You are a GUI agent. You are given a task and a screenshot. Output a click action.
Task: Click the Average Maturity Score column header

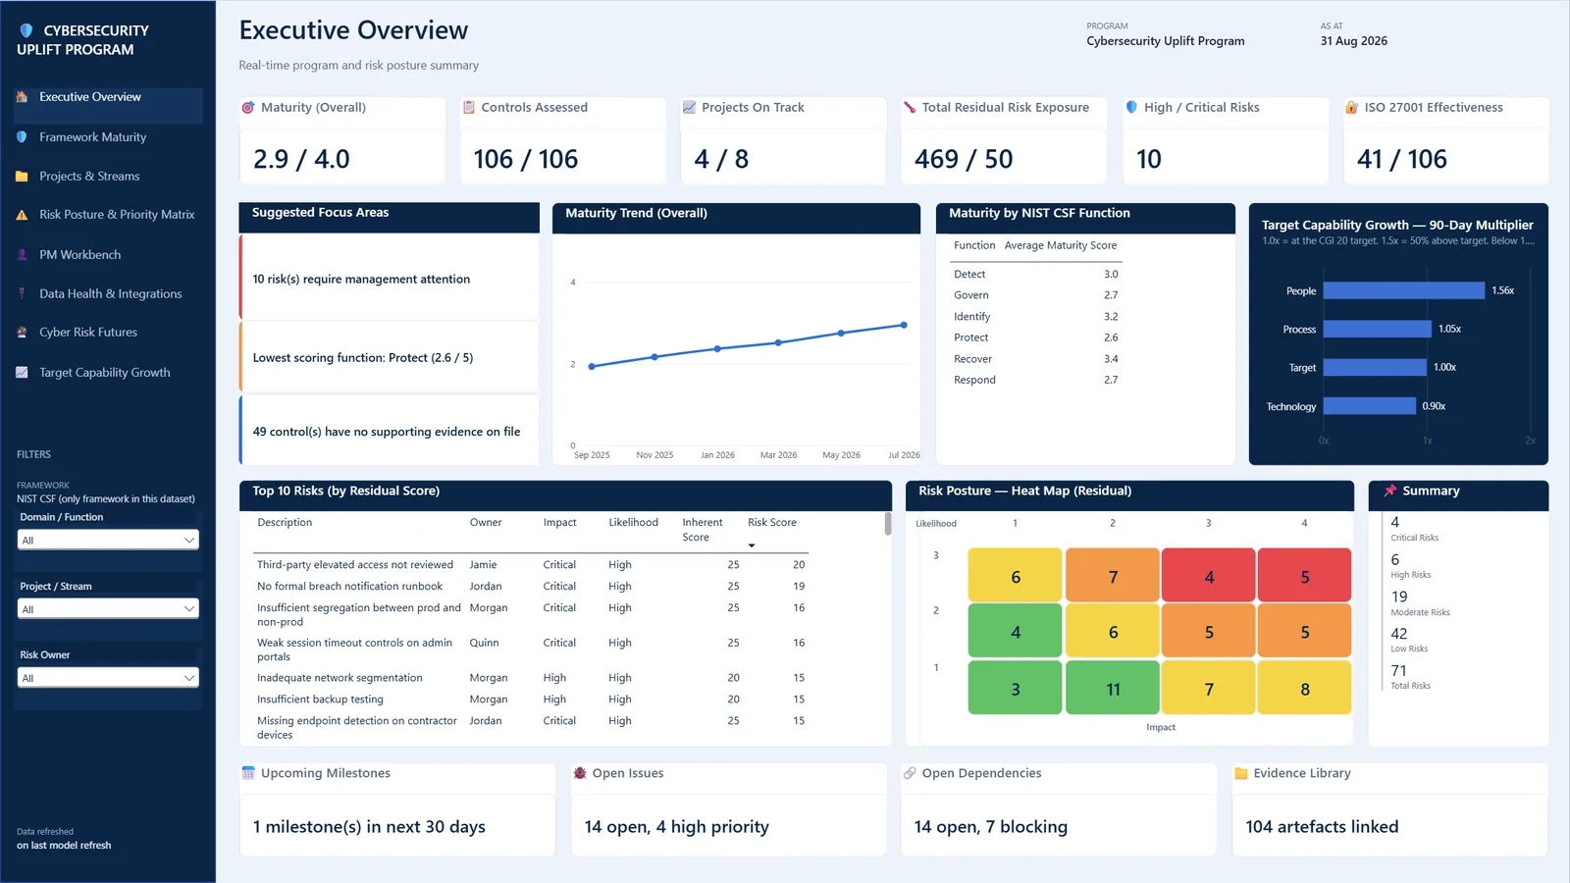1061,245
